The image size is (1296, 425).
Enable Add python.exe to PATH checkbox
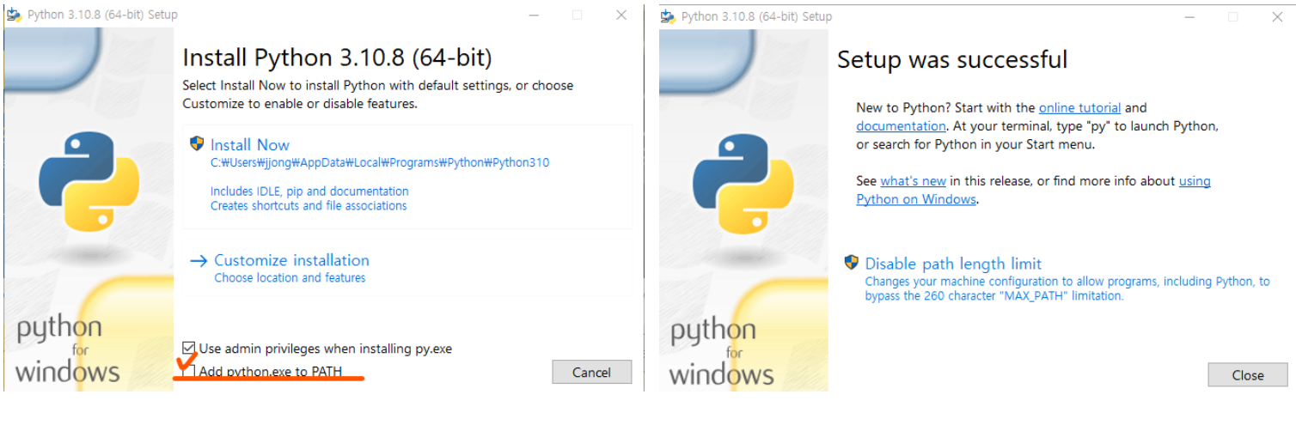coord(189,372)
